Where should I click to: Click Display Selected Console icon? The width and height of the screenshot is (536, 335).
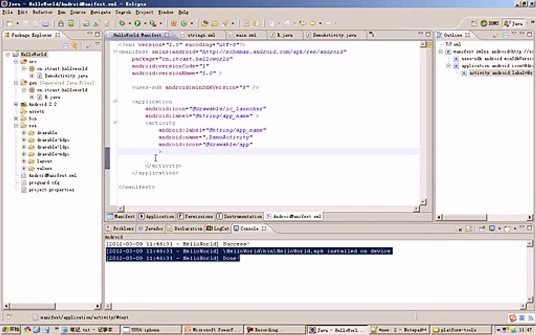point(492,228)
